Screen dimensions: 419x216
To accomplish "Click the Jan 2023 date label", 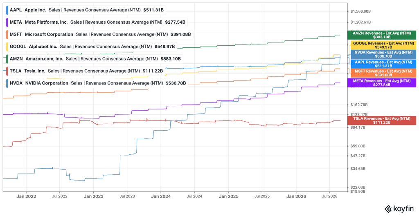I will [93, 196].
